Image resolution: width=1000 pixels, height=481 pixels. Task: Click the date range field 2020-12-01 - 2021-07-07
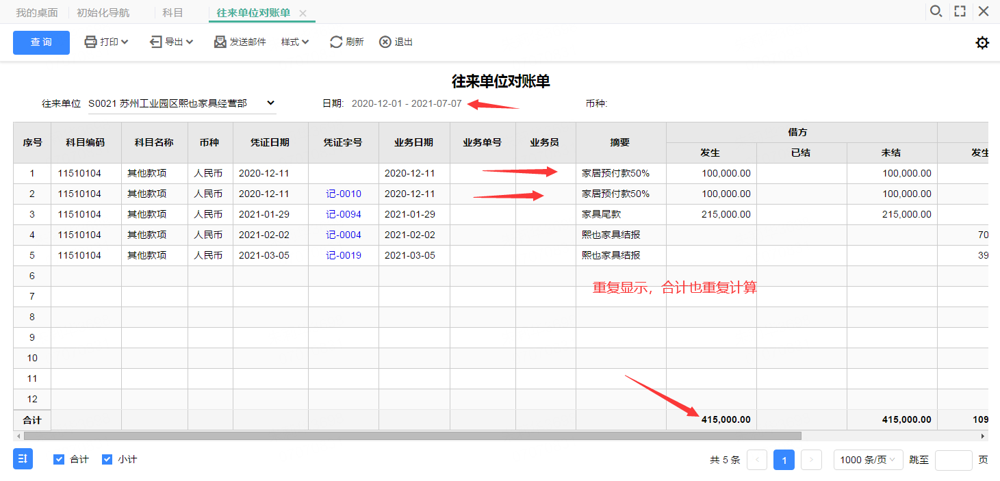tap(407, 104)
